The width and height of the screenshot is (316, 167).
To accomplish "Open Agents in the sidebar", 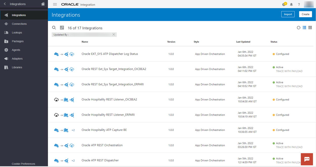I will coord(24,50).
